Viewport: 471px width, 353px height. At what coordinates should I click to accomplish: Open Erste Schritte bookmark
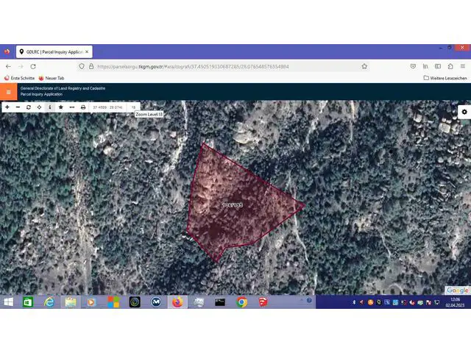tap(19, 78)
